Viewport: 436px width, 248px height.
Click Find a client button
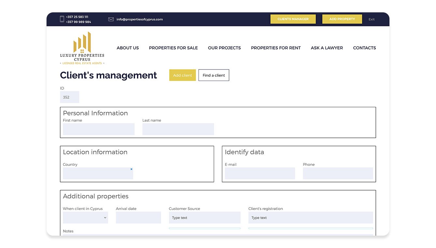pyautogui.click(x=214, y=75)
